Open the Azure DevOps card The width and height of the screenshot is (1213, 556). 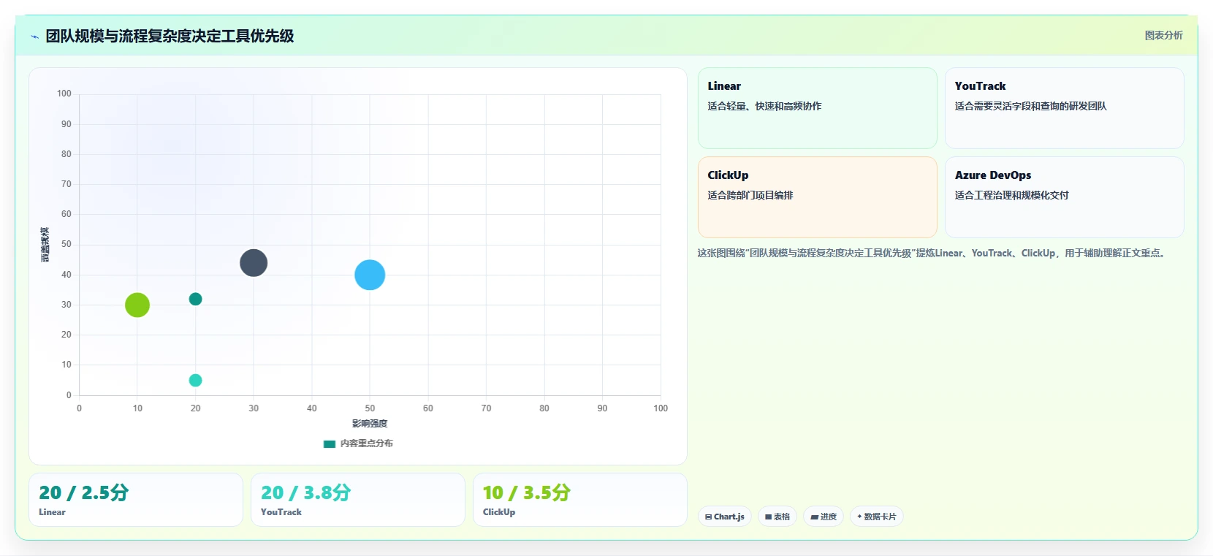tap(1064, 197)
